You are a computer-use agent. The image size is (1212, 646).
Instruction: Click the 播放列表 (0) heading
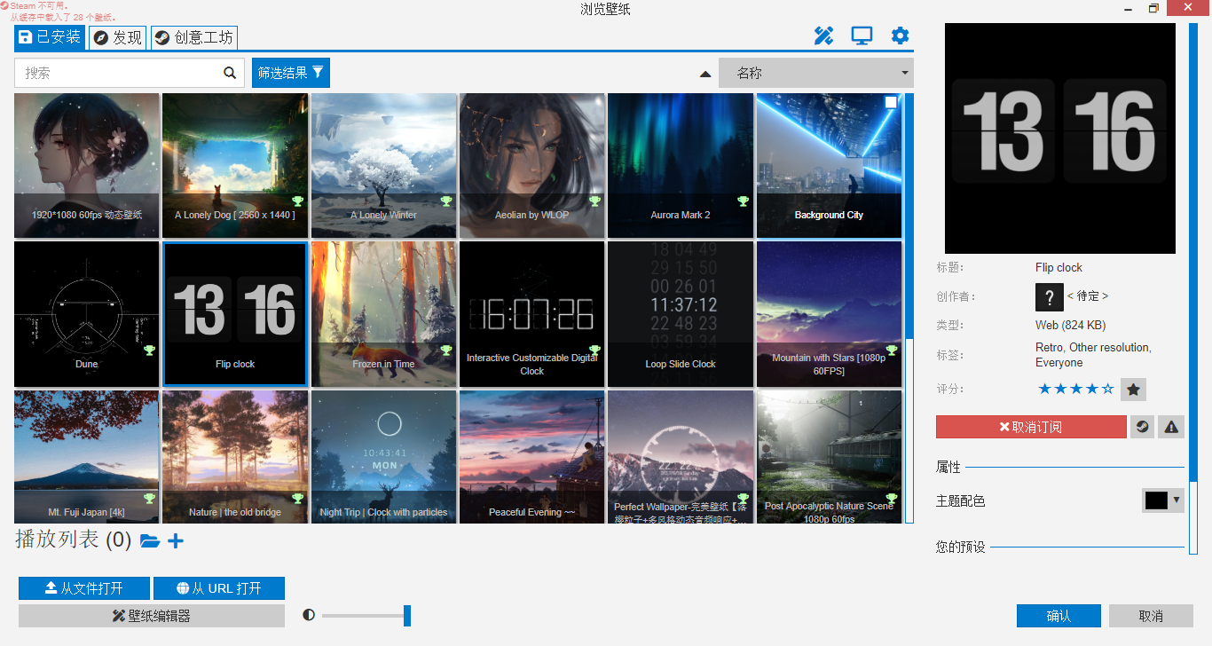(74, 540)
